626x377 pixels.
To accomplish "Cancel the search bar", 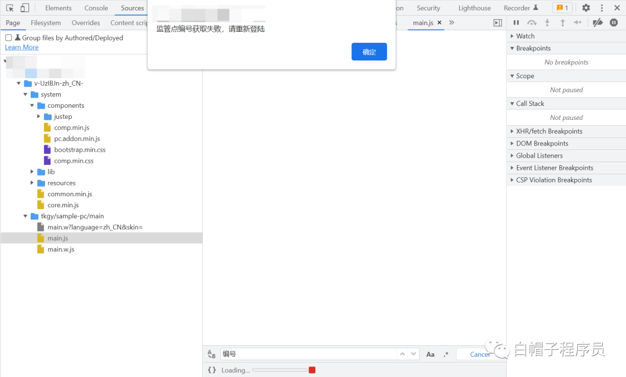I will [480, 354].
